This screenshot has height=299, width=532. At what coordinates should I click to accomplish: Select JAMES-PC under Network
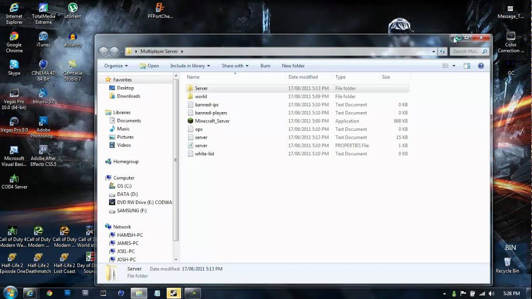pyautogui.click(x=123, y=243)
